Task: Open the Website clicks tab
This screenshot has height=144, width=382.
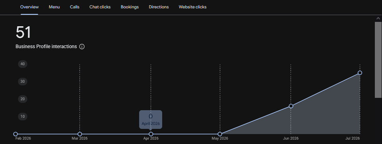Action: (x=192, y=7)
